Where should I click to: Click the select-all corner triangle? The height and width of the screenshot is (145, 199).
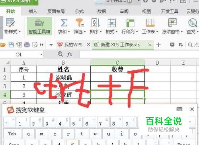[x=8, y=62]
